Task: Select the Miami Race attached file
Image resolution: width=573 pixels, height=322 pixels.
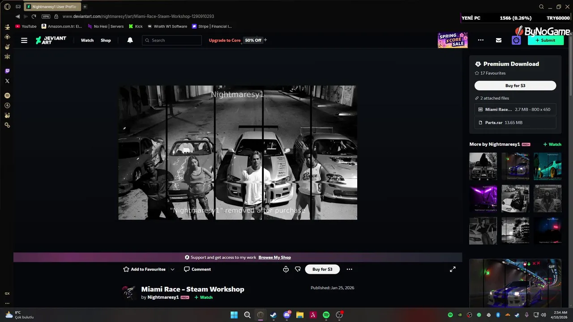Action: [x=515, y=110]
